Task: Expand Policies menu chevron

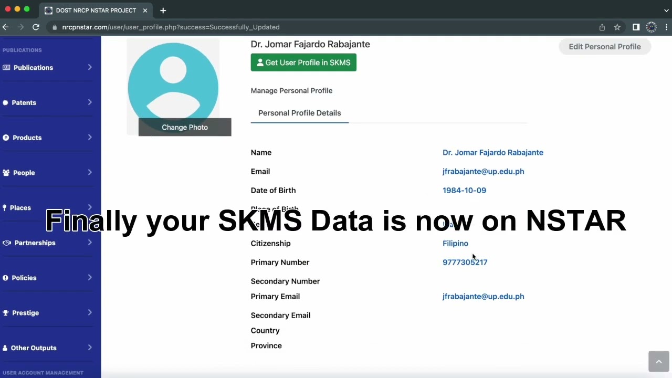Action: [90, 277]
